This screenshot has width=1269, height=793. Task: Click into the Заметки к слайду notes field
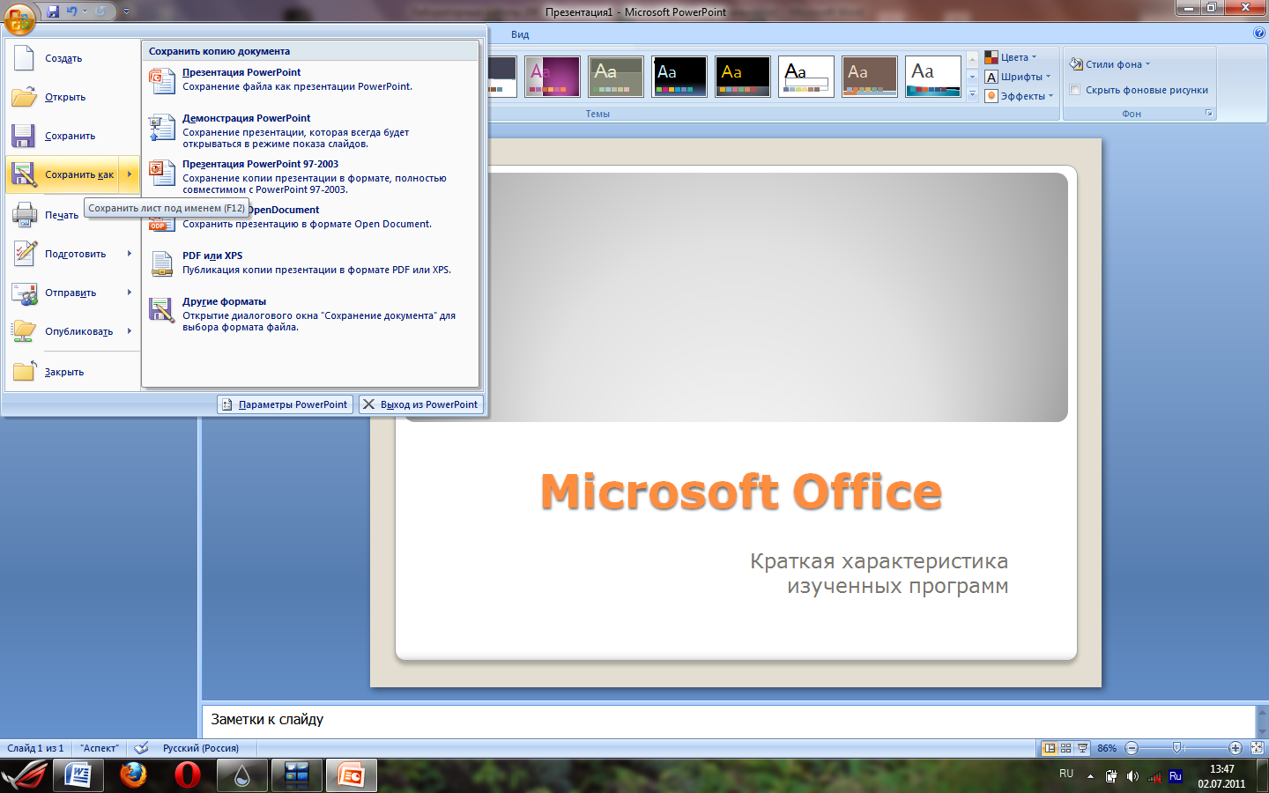(x=728, y=721)
